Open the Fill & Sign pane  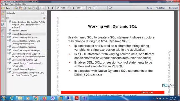coord(160,8)
